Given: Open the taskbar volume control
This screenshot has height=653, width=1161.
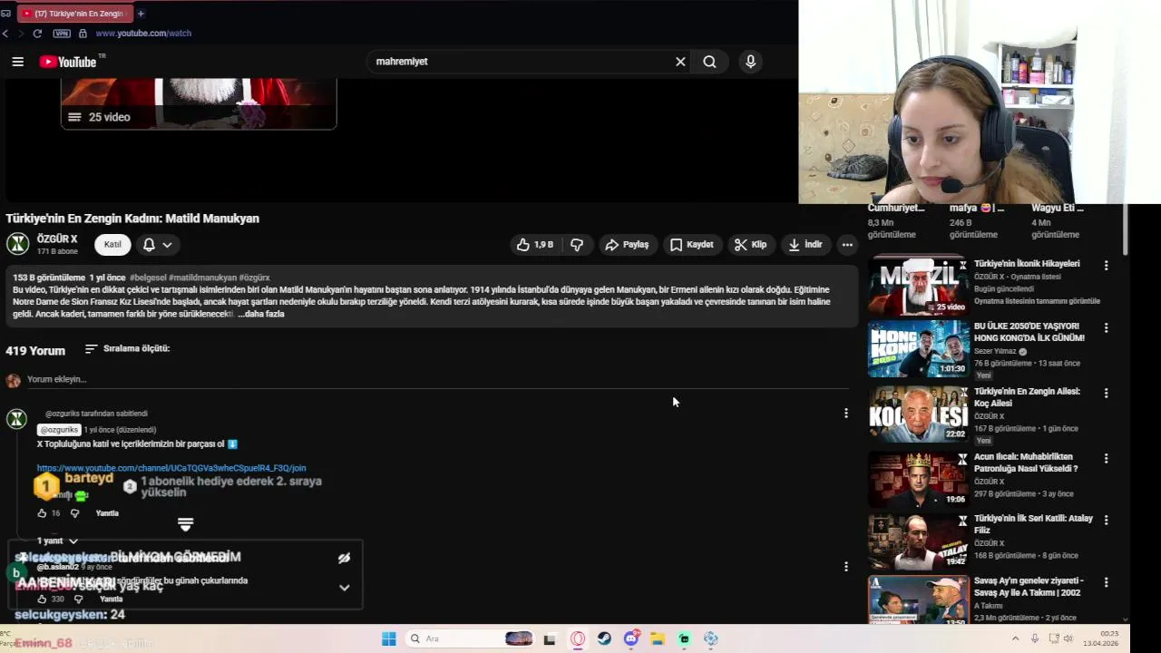Looking at the screenshot, I should point(1068,638).
